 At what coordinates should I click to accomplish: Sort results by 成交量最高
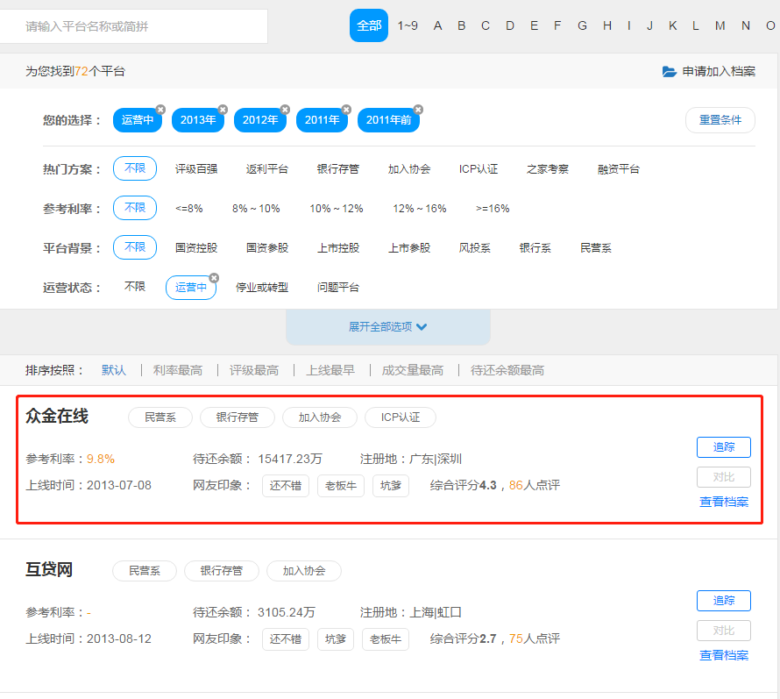pyautogui.click(x=413, y=370)
